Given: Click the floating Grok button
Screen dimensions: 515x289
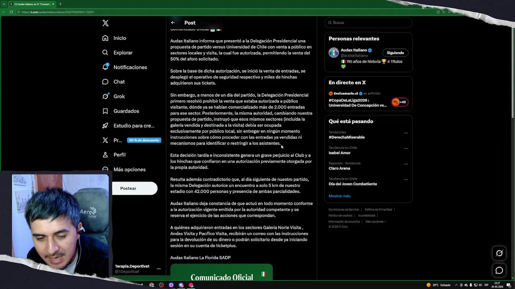Looking at the screenshot, I should [499, 253].
